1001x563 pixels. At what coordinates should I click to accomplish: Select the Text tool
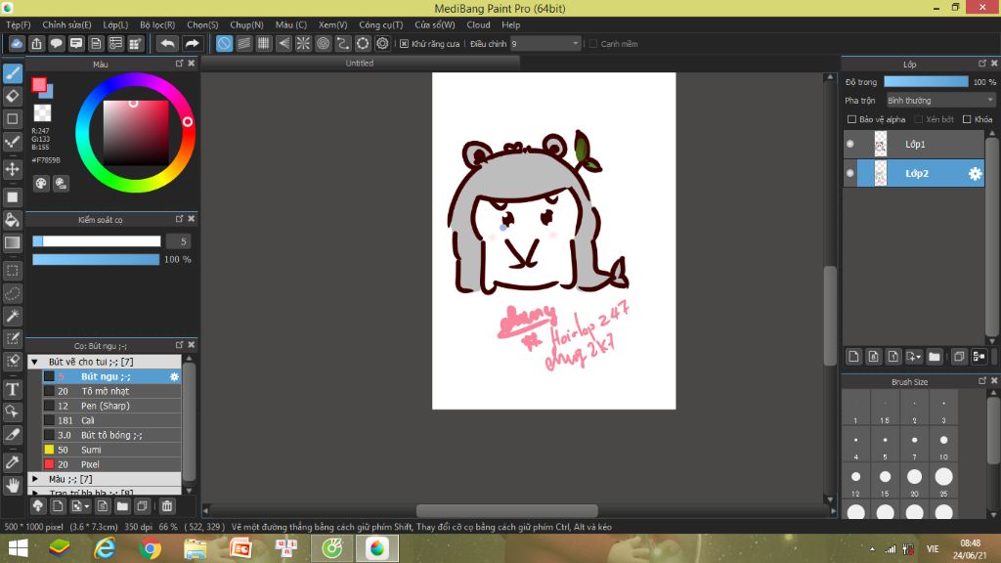point(12,389)
